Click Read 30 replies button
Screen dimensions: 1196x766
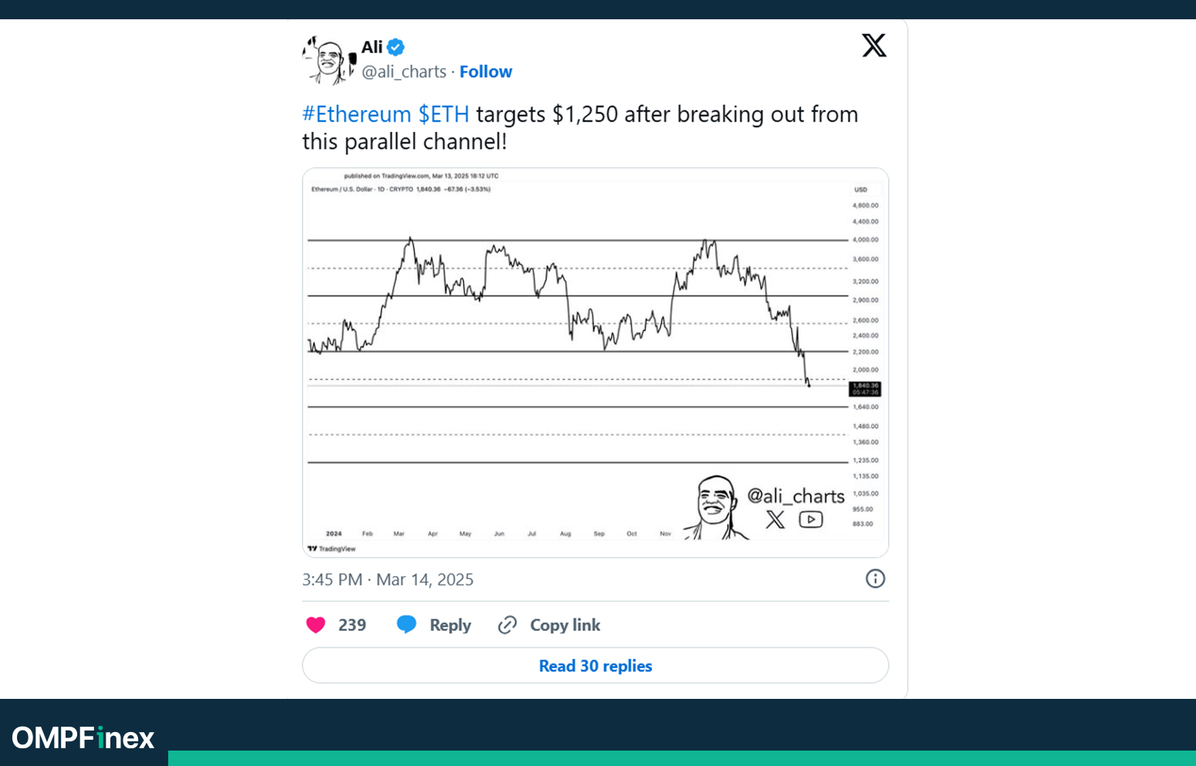point(596,665)
